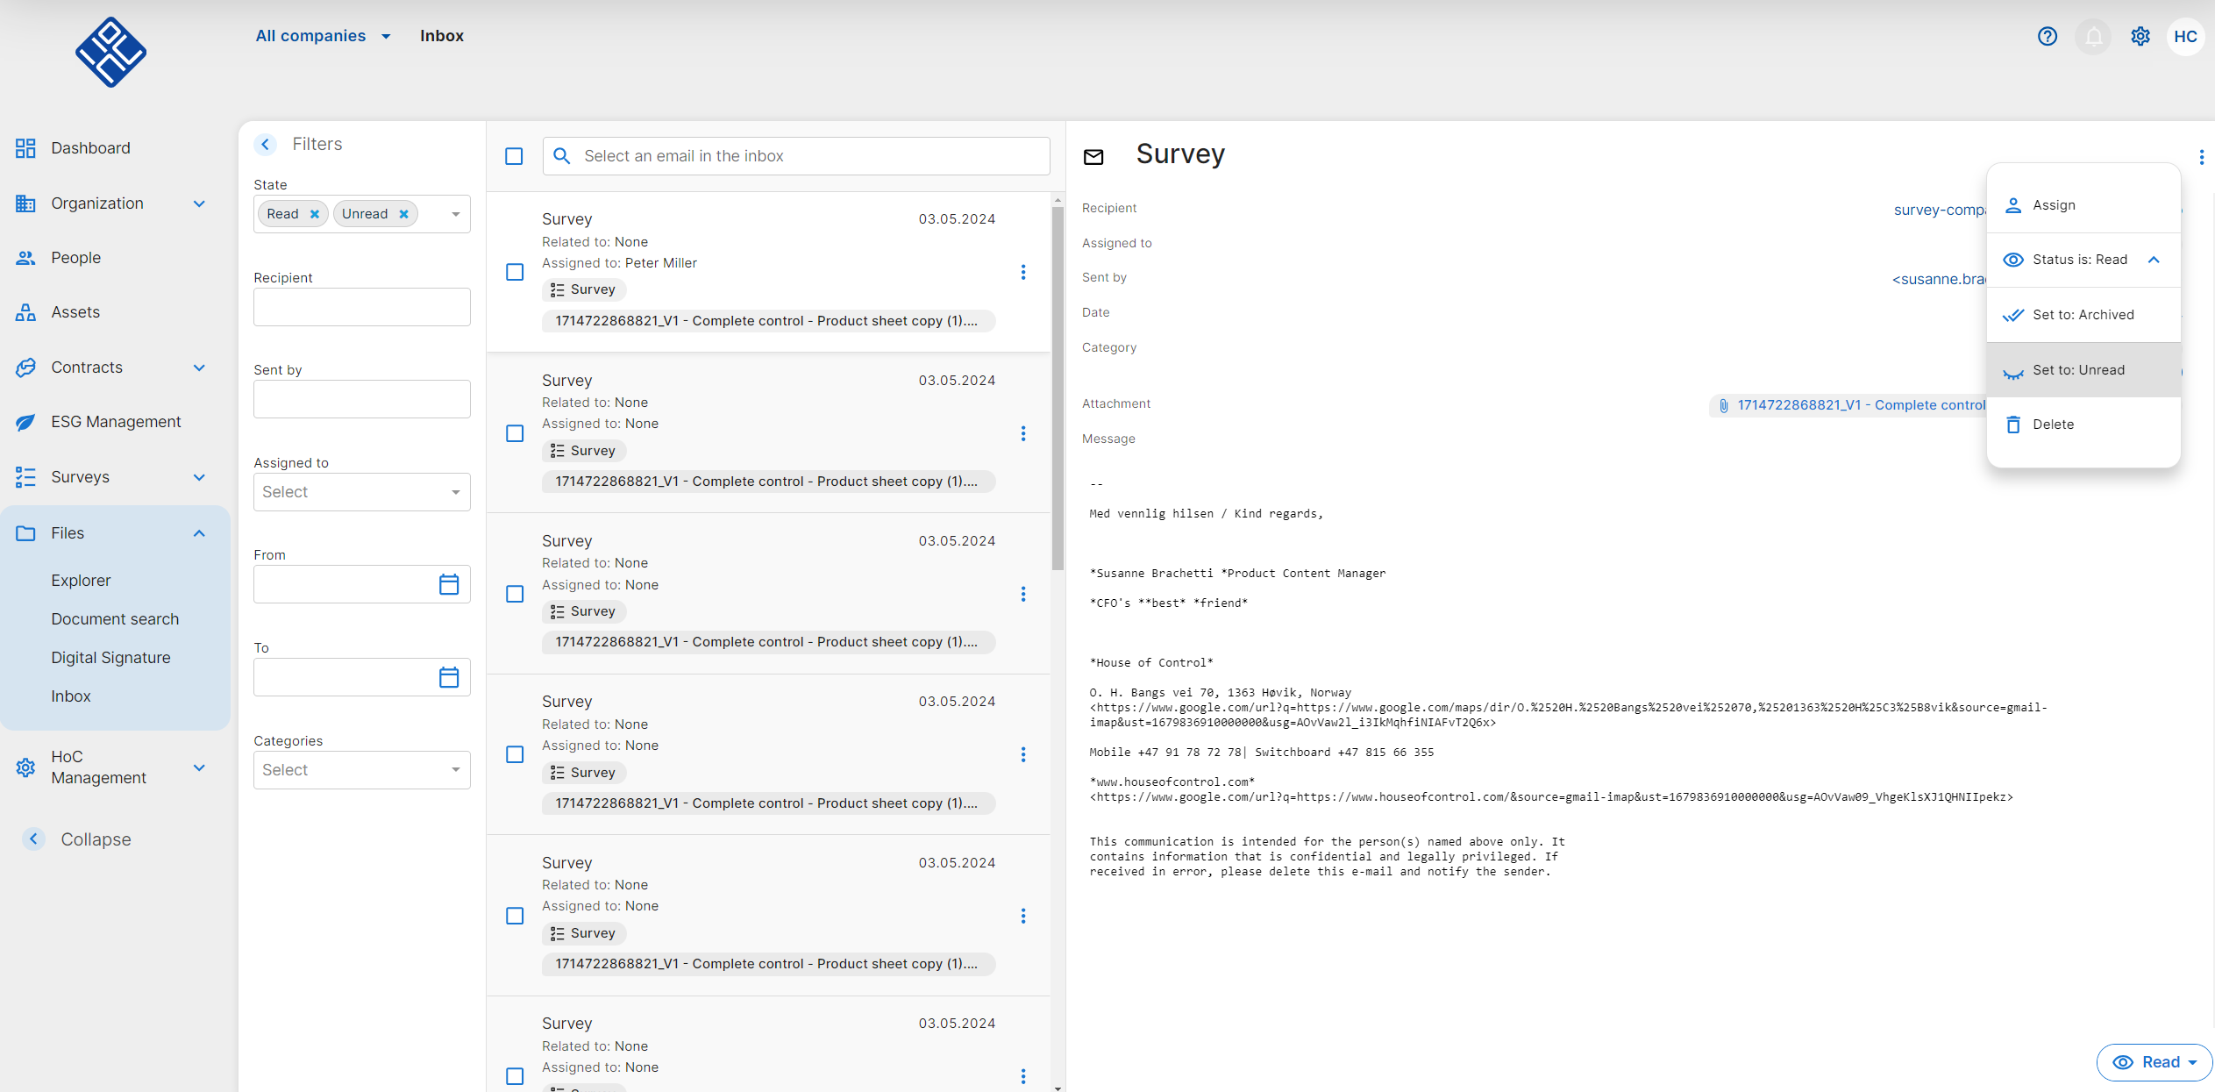The height and width of the screenshot is (1092, 2215).
Task: Expand the Organization menu chevron
Action: 199,203
